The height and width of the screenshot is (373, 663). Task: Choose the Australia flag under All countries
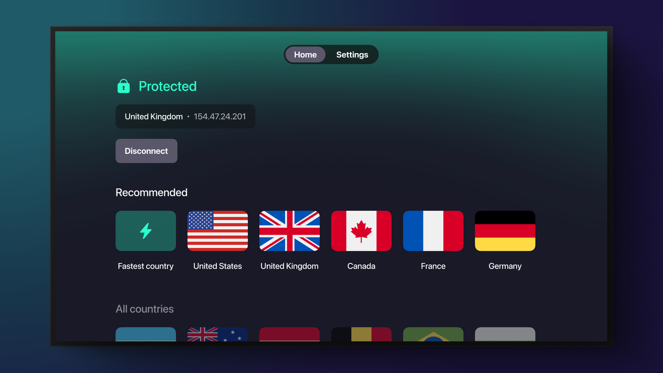pyautogui.click(x=218, y=334)
